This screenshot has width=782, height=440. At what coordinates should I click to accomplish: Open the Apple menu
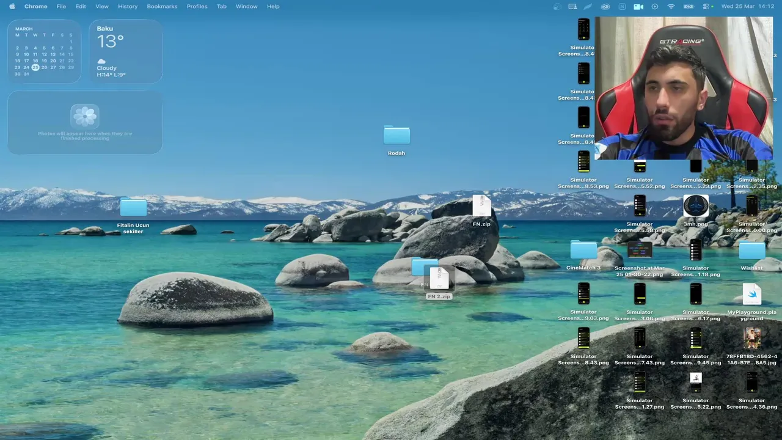click(12, 6)
